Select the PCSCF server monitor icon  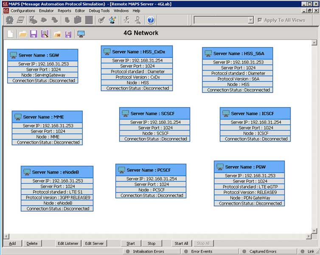point(121,170)
